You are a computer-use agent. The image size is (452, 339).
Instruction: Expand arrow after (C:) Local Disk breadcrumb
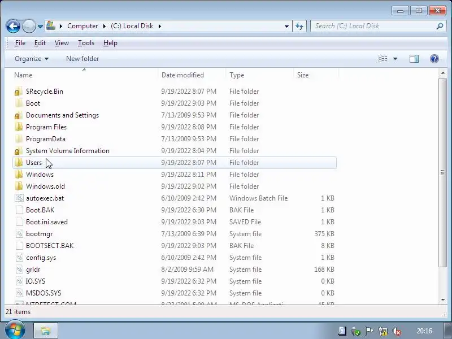click(x=160, y=26)
